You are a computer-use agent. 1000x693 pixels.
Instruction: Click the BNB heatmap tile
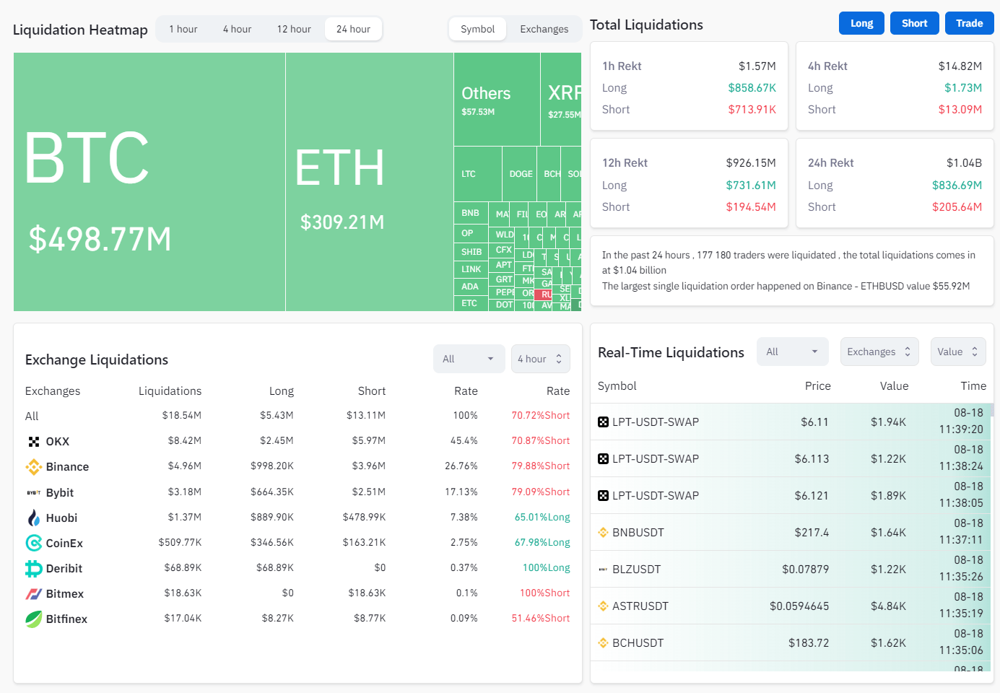(x=471, y=213)
